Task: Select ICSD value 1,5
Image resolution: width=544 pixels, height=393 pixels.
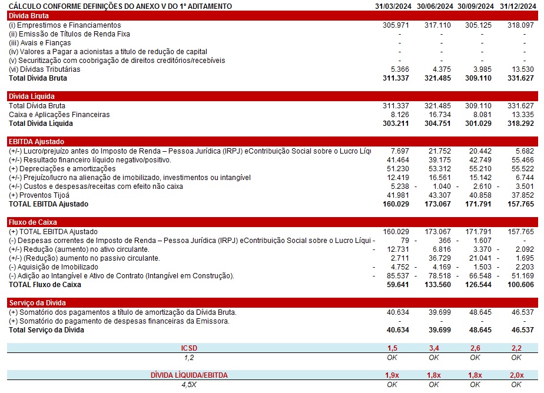Action: tap(392, 348)
